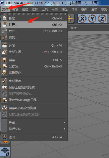The height and width of the screenshot is (158, 109).
Task: Open the 雕刻 menu
Action: [104, 9]
